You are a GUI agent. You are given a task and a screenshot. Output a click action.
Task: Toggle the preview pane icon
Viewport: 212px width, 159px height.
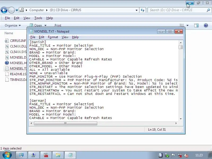click(x=196, y=25)
